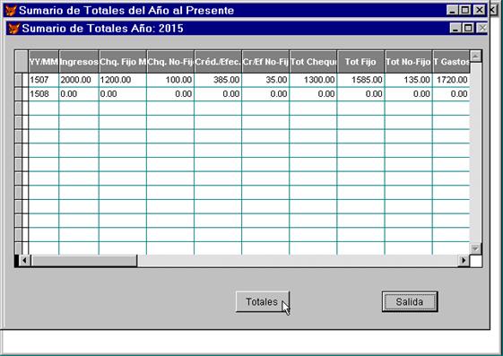Click the horizontal scroll left arrow
503x356 pixels.
coord(25,260)
